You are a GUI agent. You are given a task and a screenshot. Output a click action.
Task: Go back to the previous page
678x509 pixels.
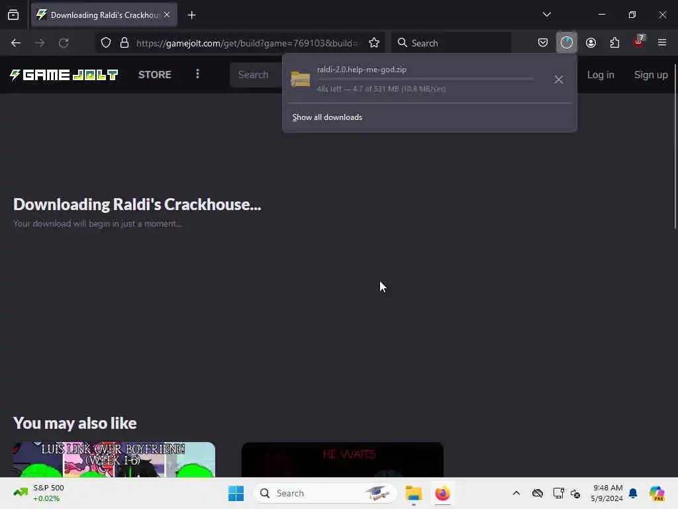click(16, 43)
